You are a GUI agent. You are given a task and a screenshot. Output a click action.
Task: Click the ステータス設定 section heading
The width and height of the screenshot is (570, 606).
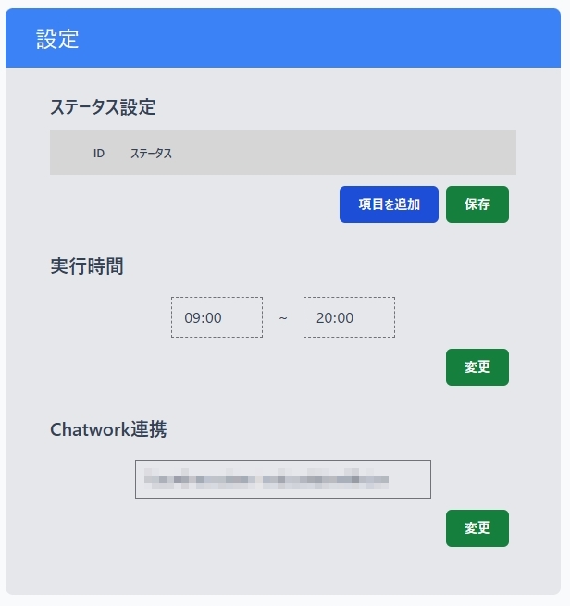click(x=103, y=107)
